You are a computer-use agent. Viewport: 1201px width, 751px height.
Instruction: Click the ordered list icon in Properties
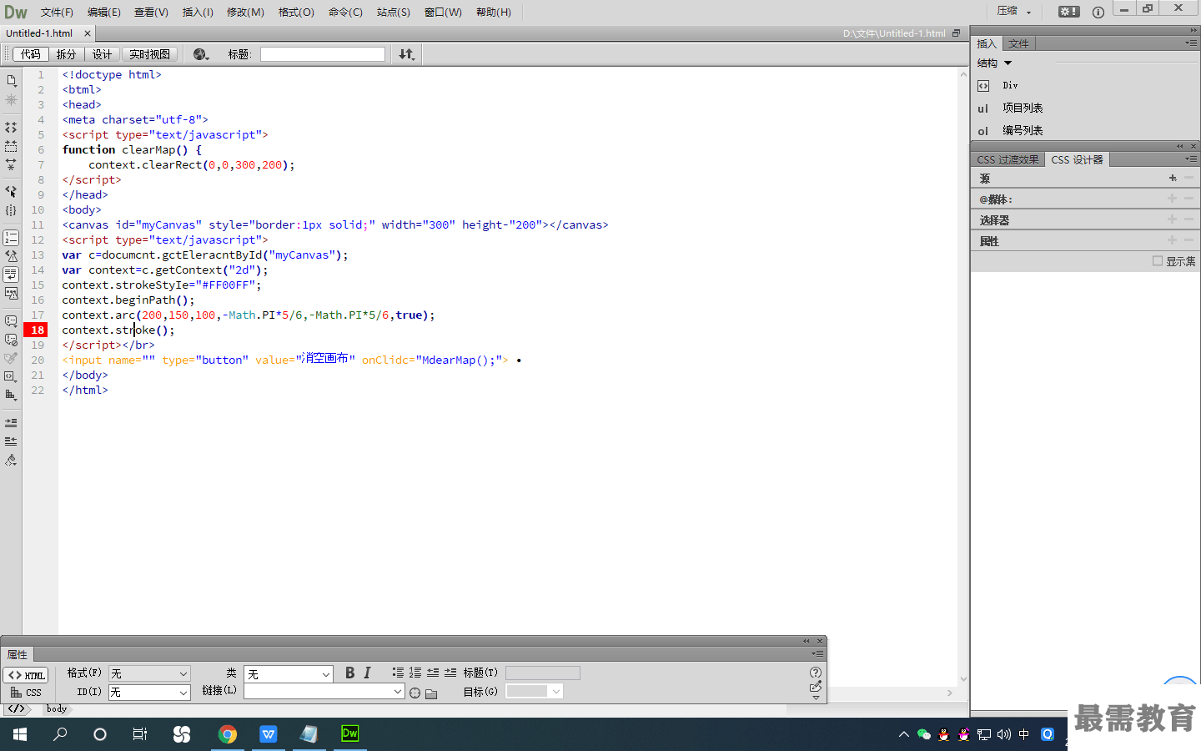415,673
